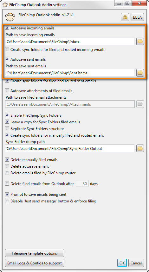Confirm settings with OK button
This screenshot has height=272, width=149.
coord(122,263)
